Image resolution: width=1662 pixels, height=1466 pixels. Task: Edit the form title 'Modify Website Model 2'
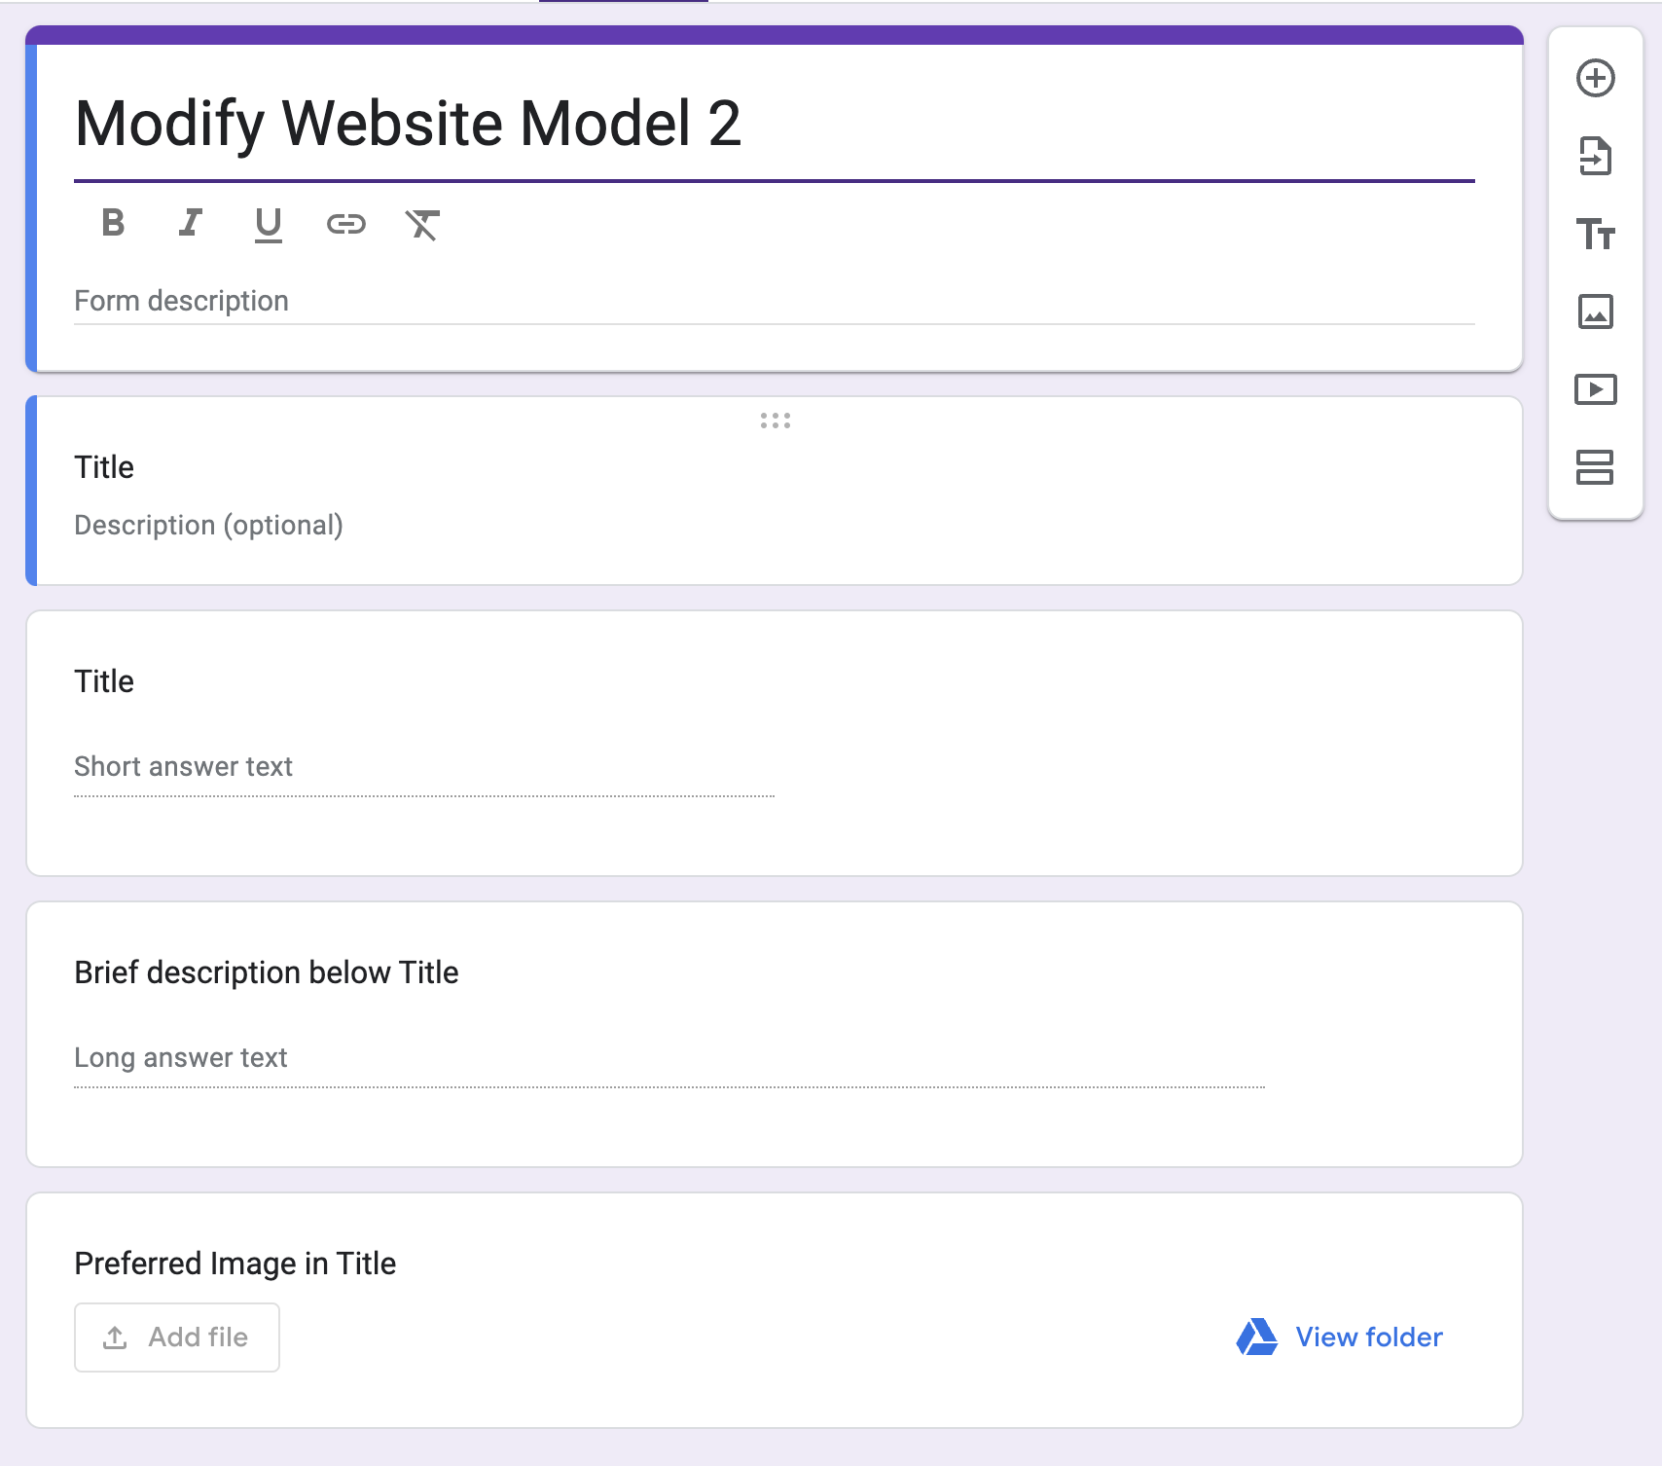point(409,124)
